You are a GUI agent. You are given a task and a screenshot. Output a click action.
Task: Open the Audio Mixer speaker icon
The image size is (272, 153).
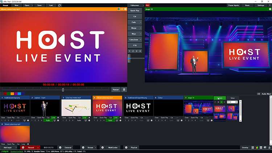coord(258,94)
